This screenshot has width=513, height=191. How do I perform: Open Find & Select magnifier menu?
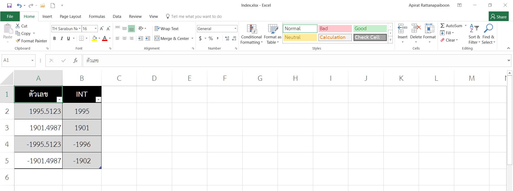pos(488,34)
